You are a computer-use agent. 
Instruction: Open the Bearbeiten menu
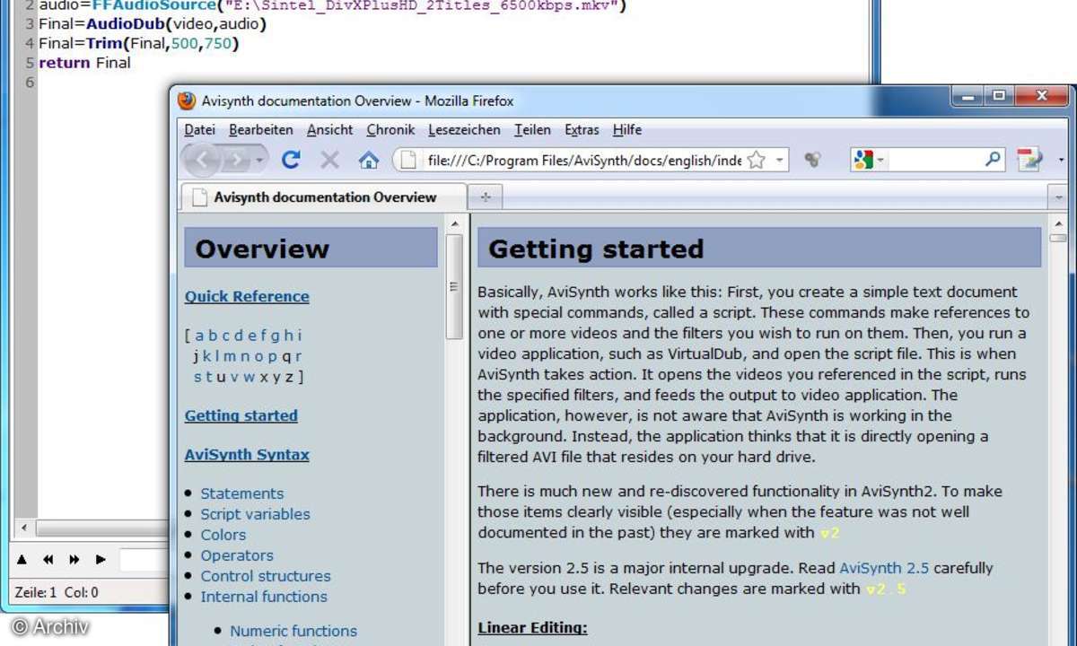click(x=261, y=130)
